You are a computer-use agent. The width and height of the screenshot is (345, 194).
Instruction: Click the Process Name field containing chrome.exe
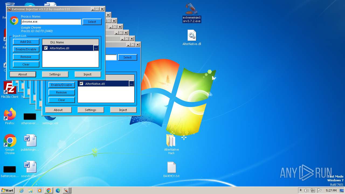[51, 22]
